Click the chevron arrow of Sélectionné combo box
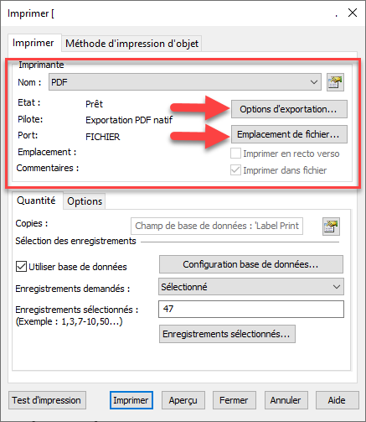366x422 pixels. coord(337,287)
